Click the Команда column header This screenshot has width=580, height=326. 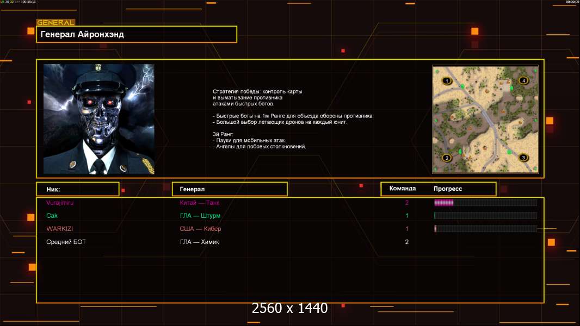click(403, 189)
